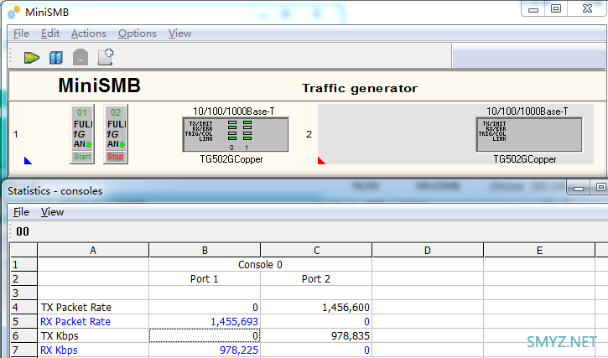Click the red triangle marker of chassis 2

pyautogui.click(x=321, y=161)
